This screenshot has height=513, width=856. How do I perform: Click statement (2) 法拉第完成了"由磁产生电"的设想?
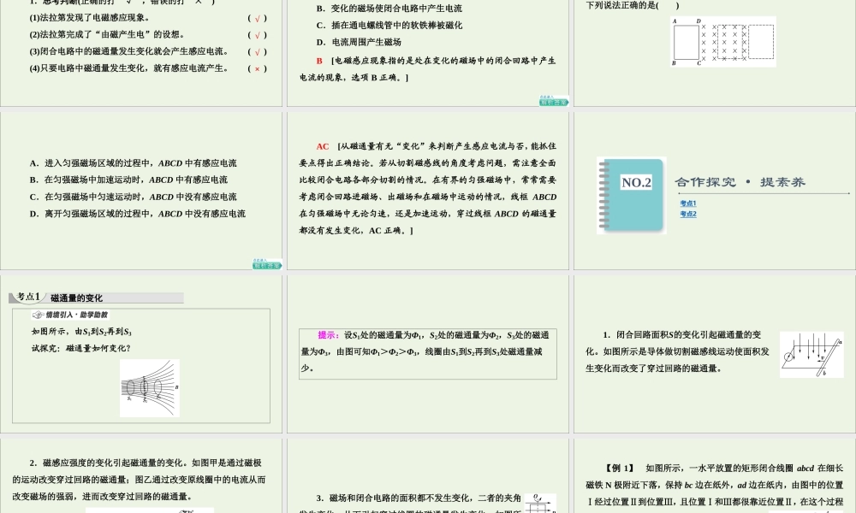[x=107, y=34]
